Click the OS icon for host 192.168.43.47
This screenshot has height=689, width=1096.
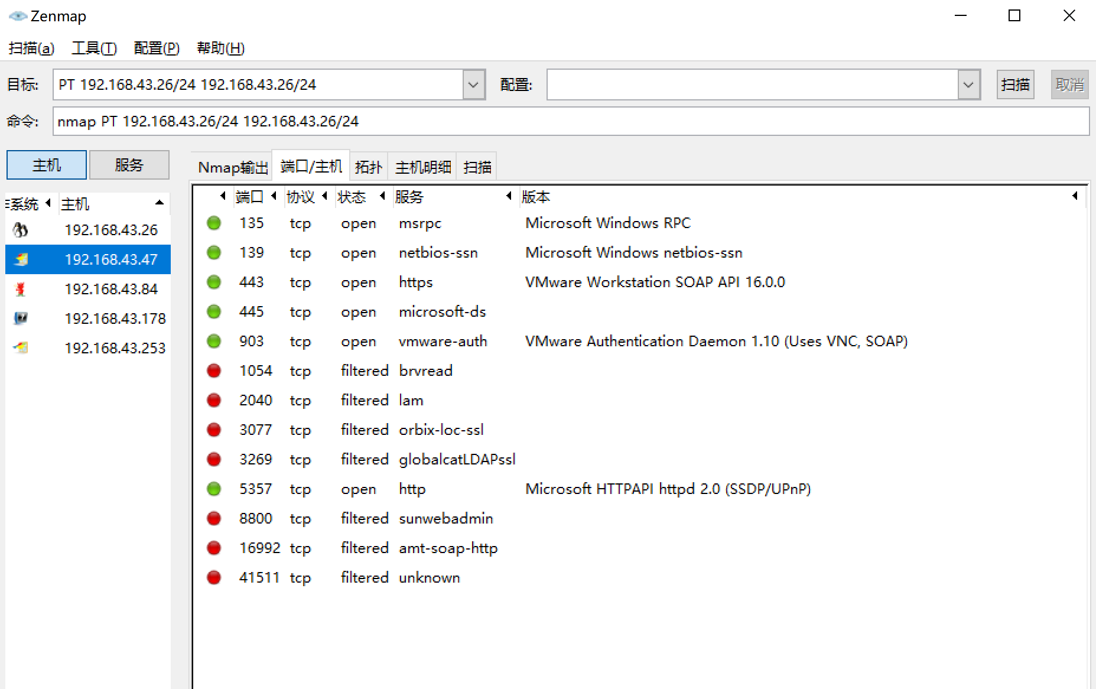(x=21, y=259)
